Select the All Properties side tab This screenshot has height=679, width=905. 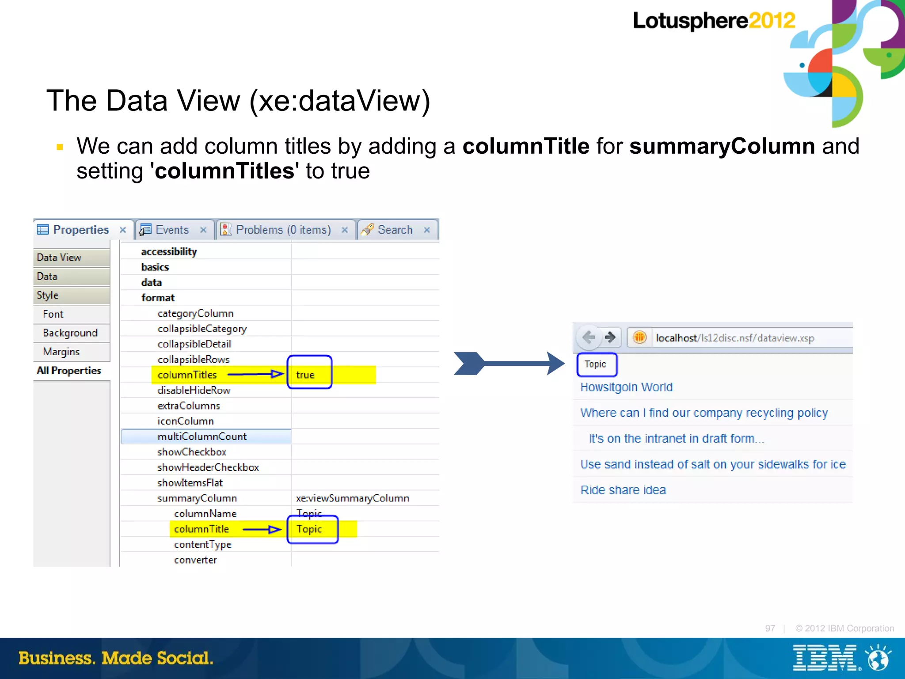(72, 371)
